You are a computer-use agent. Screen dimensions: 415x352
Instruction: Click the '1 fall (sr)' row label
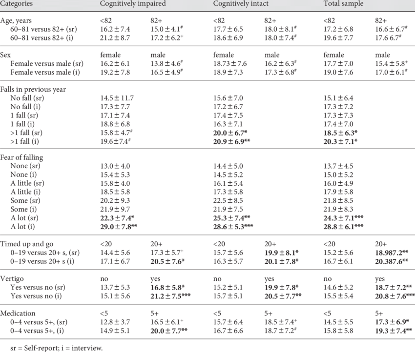point(24,116)
